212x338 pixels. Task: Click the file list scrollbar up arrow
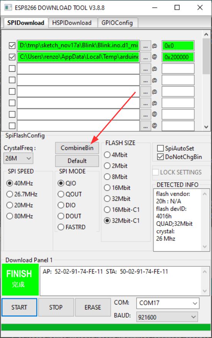pos(206,34)
